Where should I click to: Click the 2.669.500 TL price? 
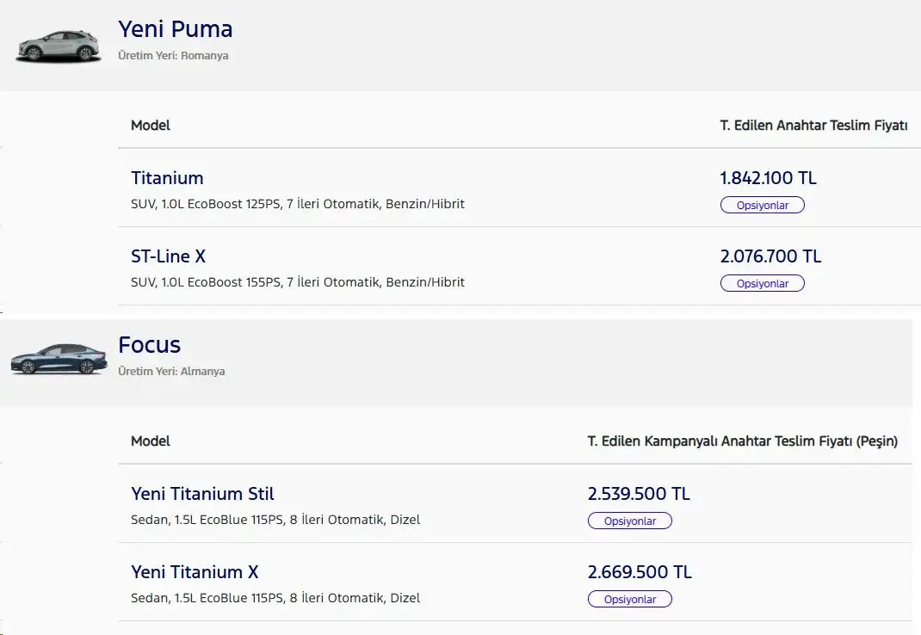(640, 572)
